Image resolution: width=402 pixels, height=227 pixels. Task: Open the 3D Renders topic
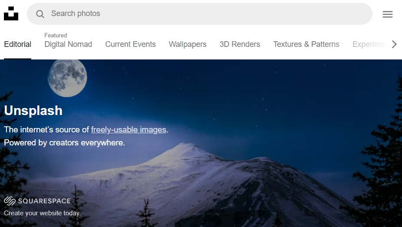(x=240, y=44)
